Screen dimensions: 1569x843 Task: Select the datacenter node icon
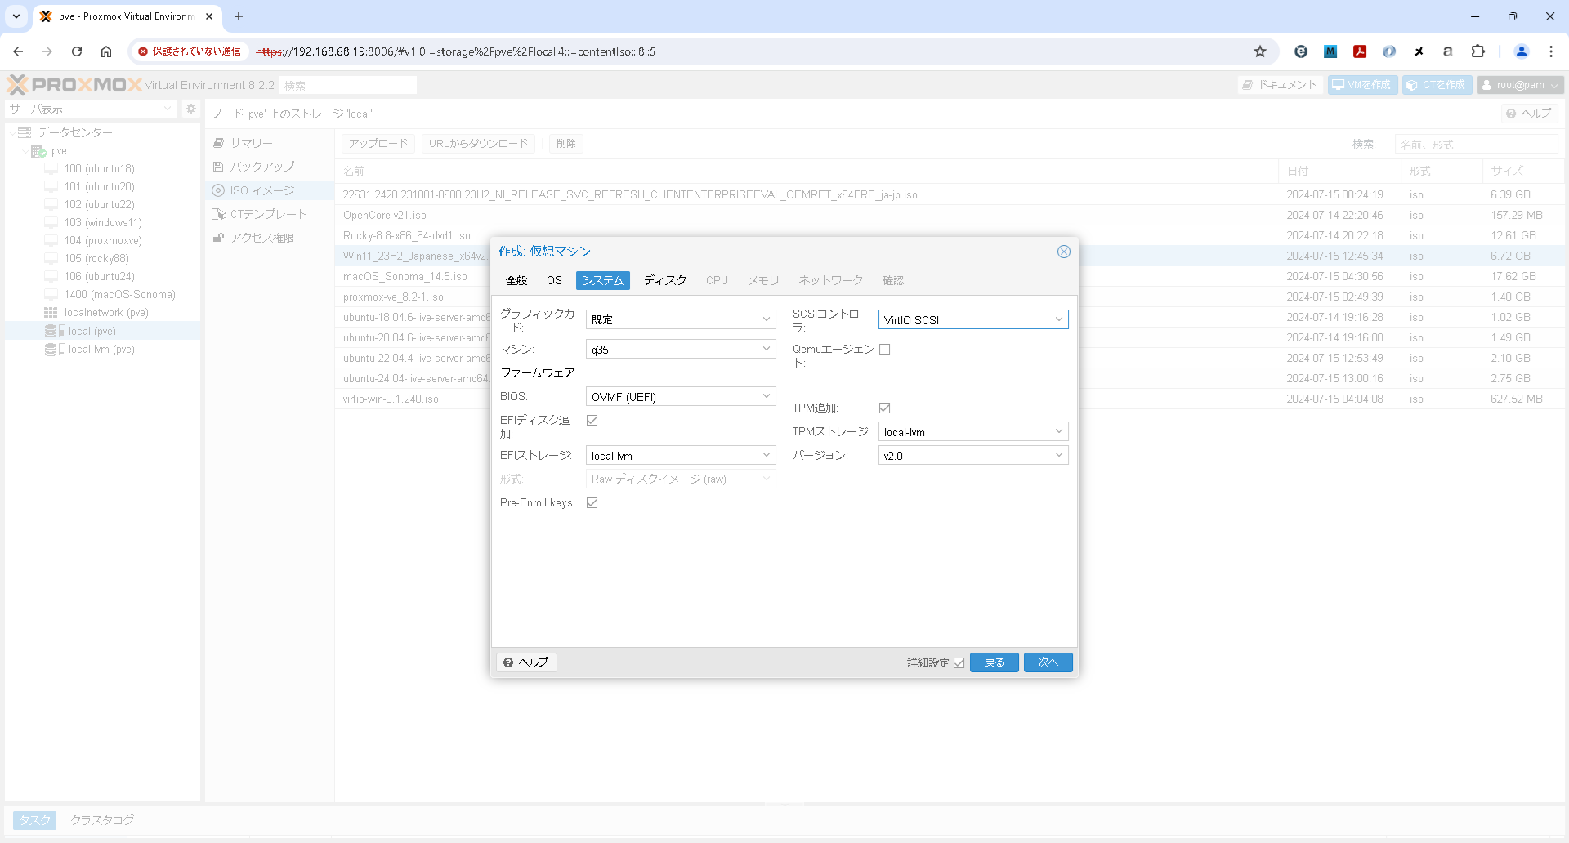point(25,132)
